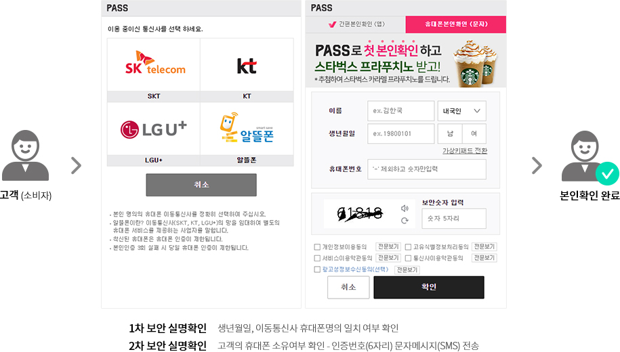Viewport: 620px width, 352px height.
Task: Click the Starbucks frappuccino promo banner
Action: coord(406,61)
